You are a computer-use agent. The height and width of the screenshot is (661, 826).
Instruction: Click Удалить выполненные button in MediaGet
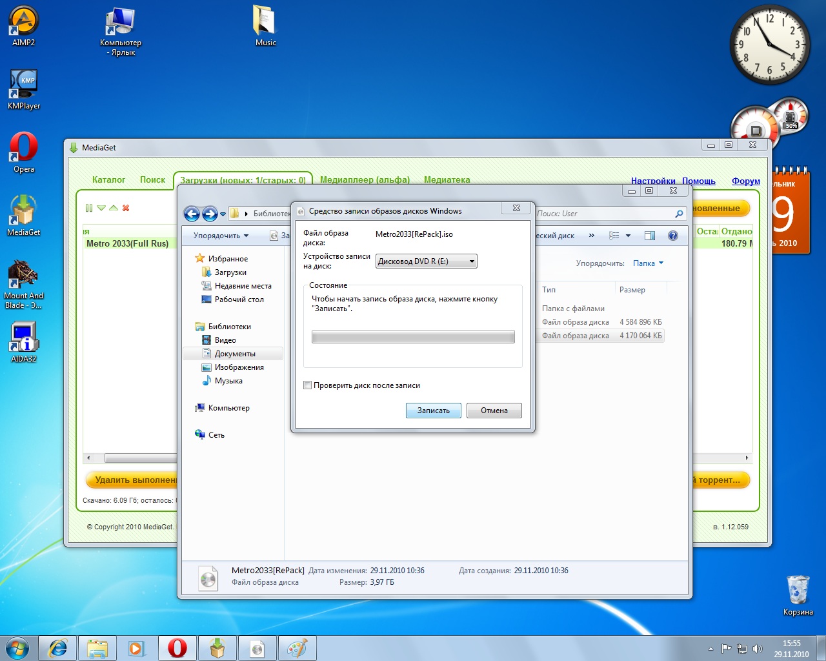tap(132, 480)
